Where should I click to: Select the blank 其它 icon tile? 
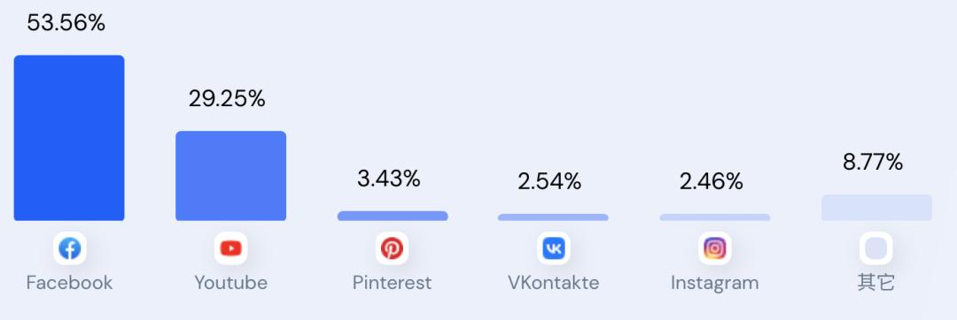(x=875, y=248)
